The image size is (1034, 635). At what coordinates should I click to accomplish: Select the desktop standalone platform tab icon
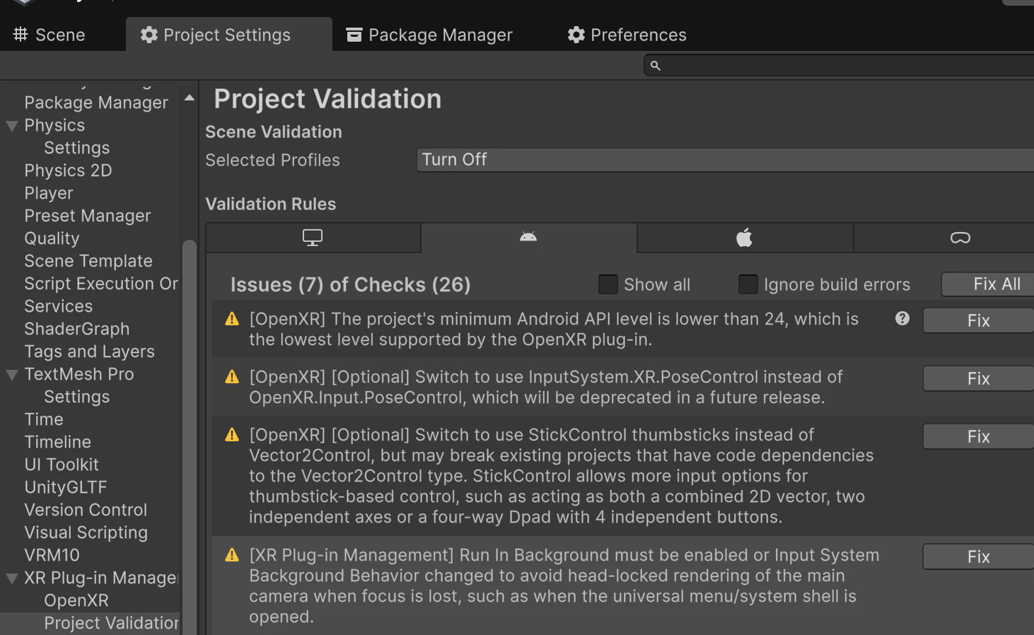tap(313, 238)
